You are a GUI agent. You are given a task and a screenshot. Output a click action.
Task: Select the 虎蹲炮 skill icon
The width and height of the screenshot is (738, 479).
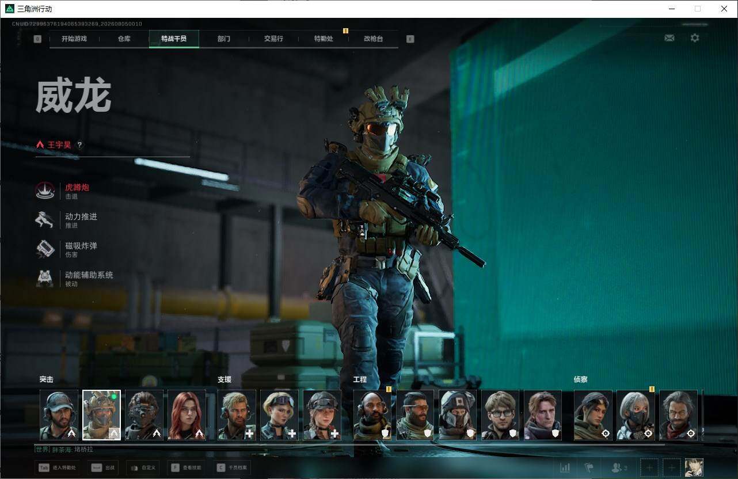pos(45,191)
